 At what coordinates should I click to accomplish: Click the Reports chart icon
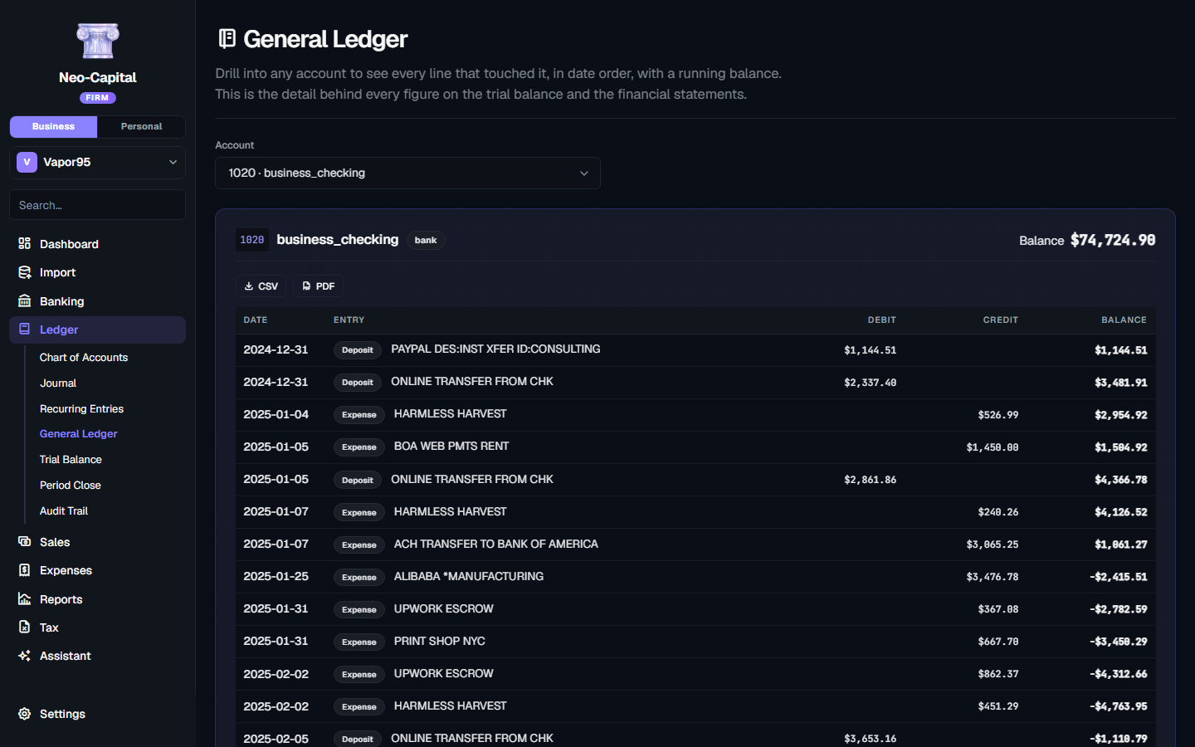click(x=25, y=599)
